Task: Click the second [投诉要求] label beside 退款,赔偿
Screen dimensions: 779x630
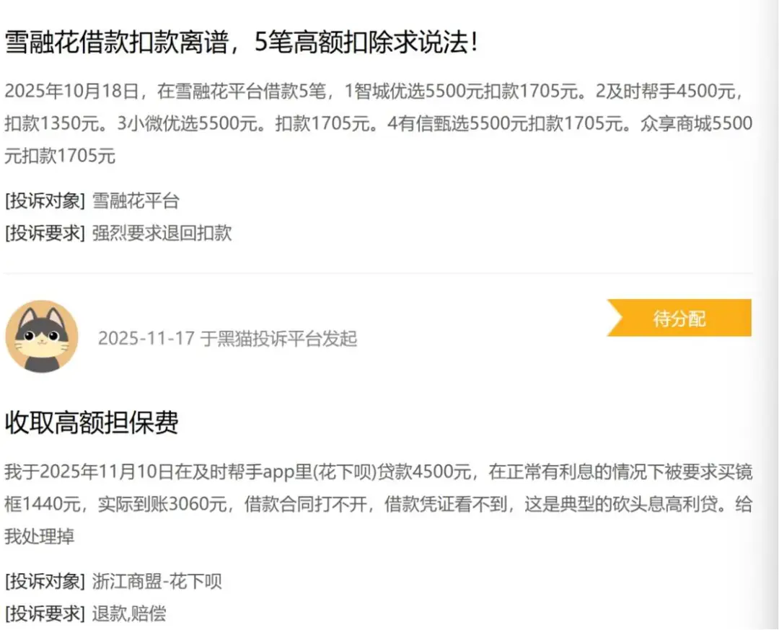Action: coord(45,613)
